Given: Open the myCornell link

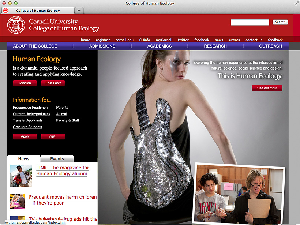Looking at the screenshot, I should (164, 40).
